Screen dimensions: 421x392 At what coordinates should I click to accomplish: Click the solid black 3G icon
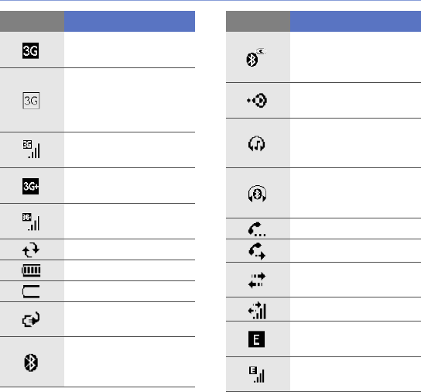[31, 50]
